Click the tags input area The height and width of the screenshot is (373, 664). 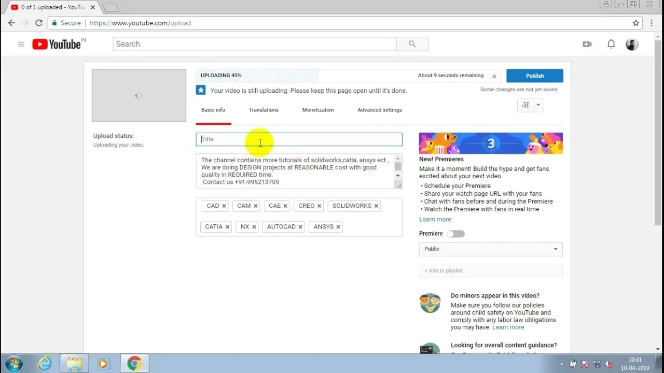299,217
